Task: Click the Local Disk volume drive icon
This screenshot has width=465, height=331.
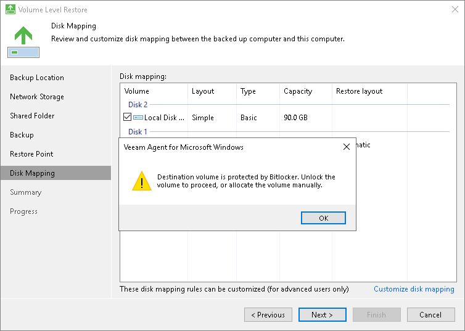Action: tap(138, 118)
